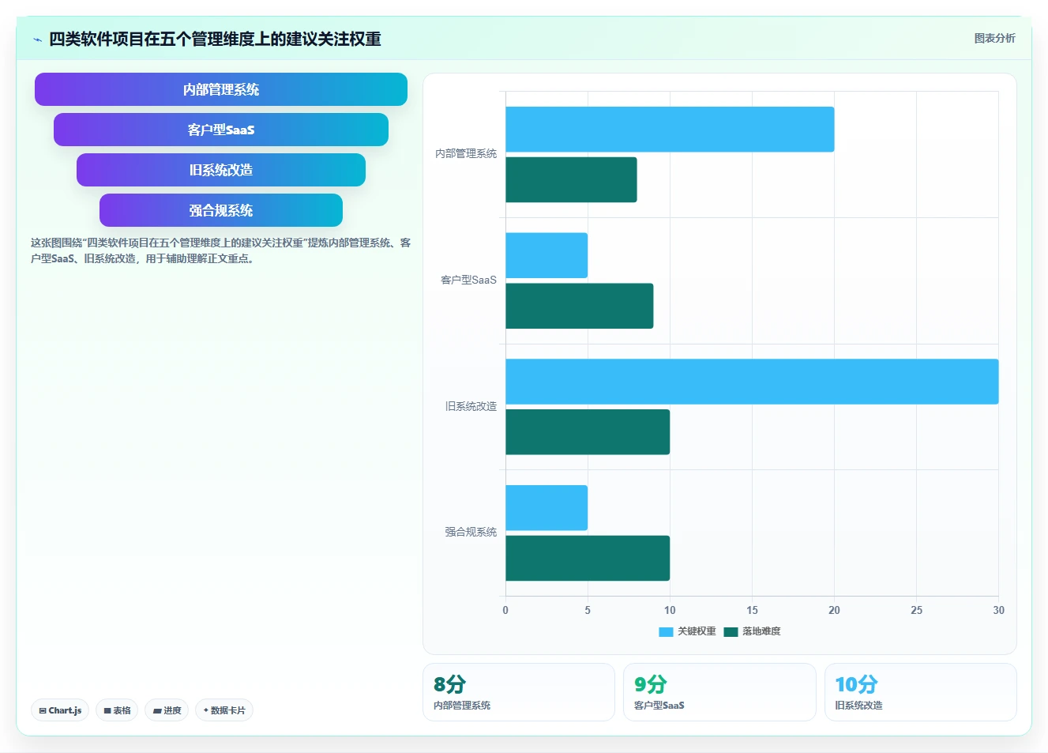
Task: Open the 8分 内部管理系统 stat card
Action: [519, 692]
